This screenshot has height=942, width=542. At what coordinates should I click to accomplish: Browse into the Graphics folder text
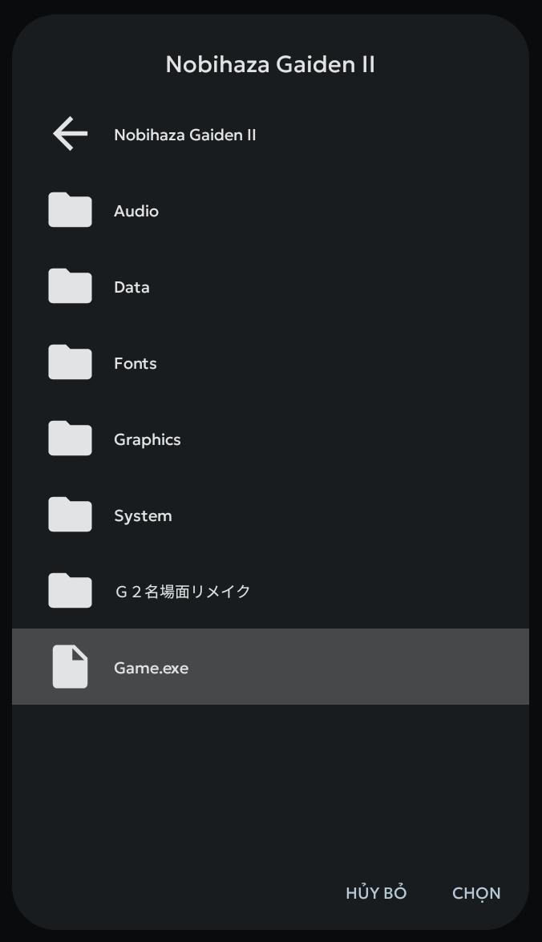(147, 439)
